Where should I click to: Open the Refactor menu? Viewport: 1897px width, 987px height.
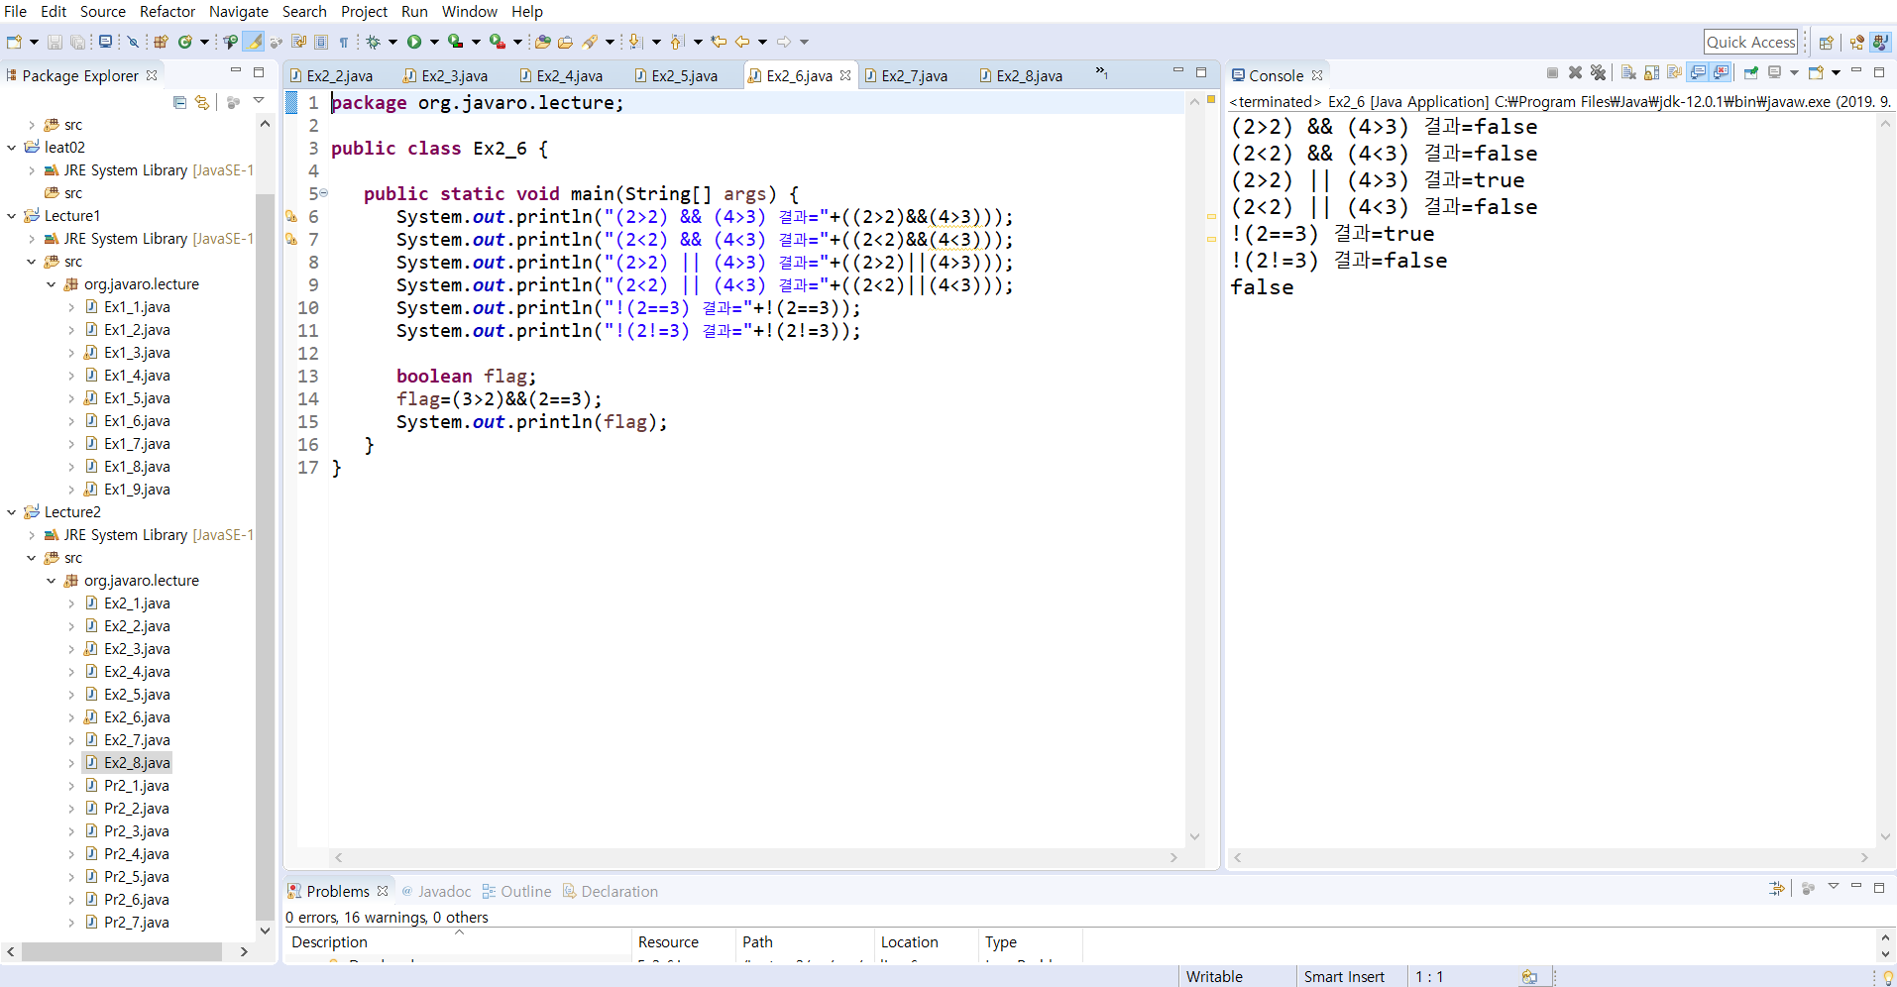pos(167,12)
